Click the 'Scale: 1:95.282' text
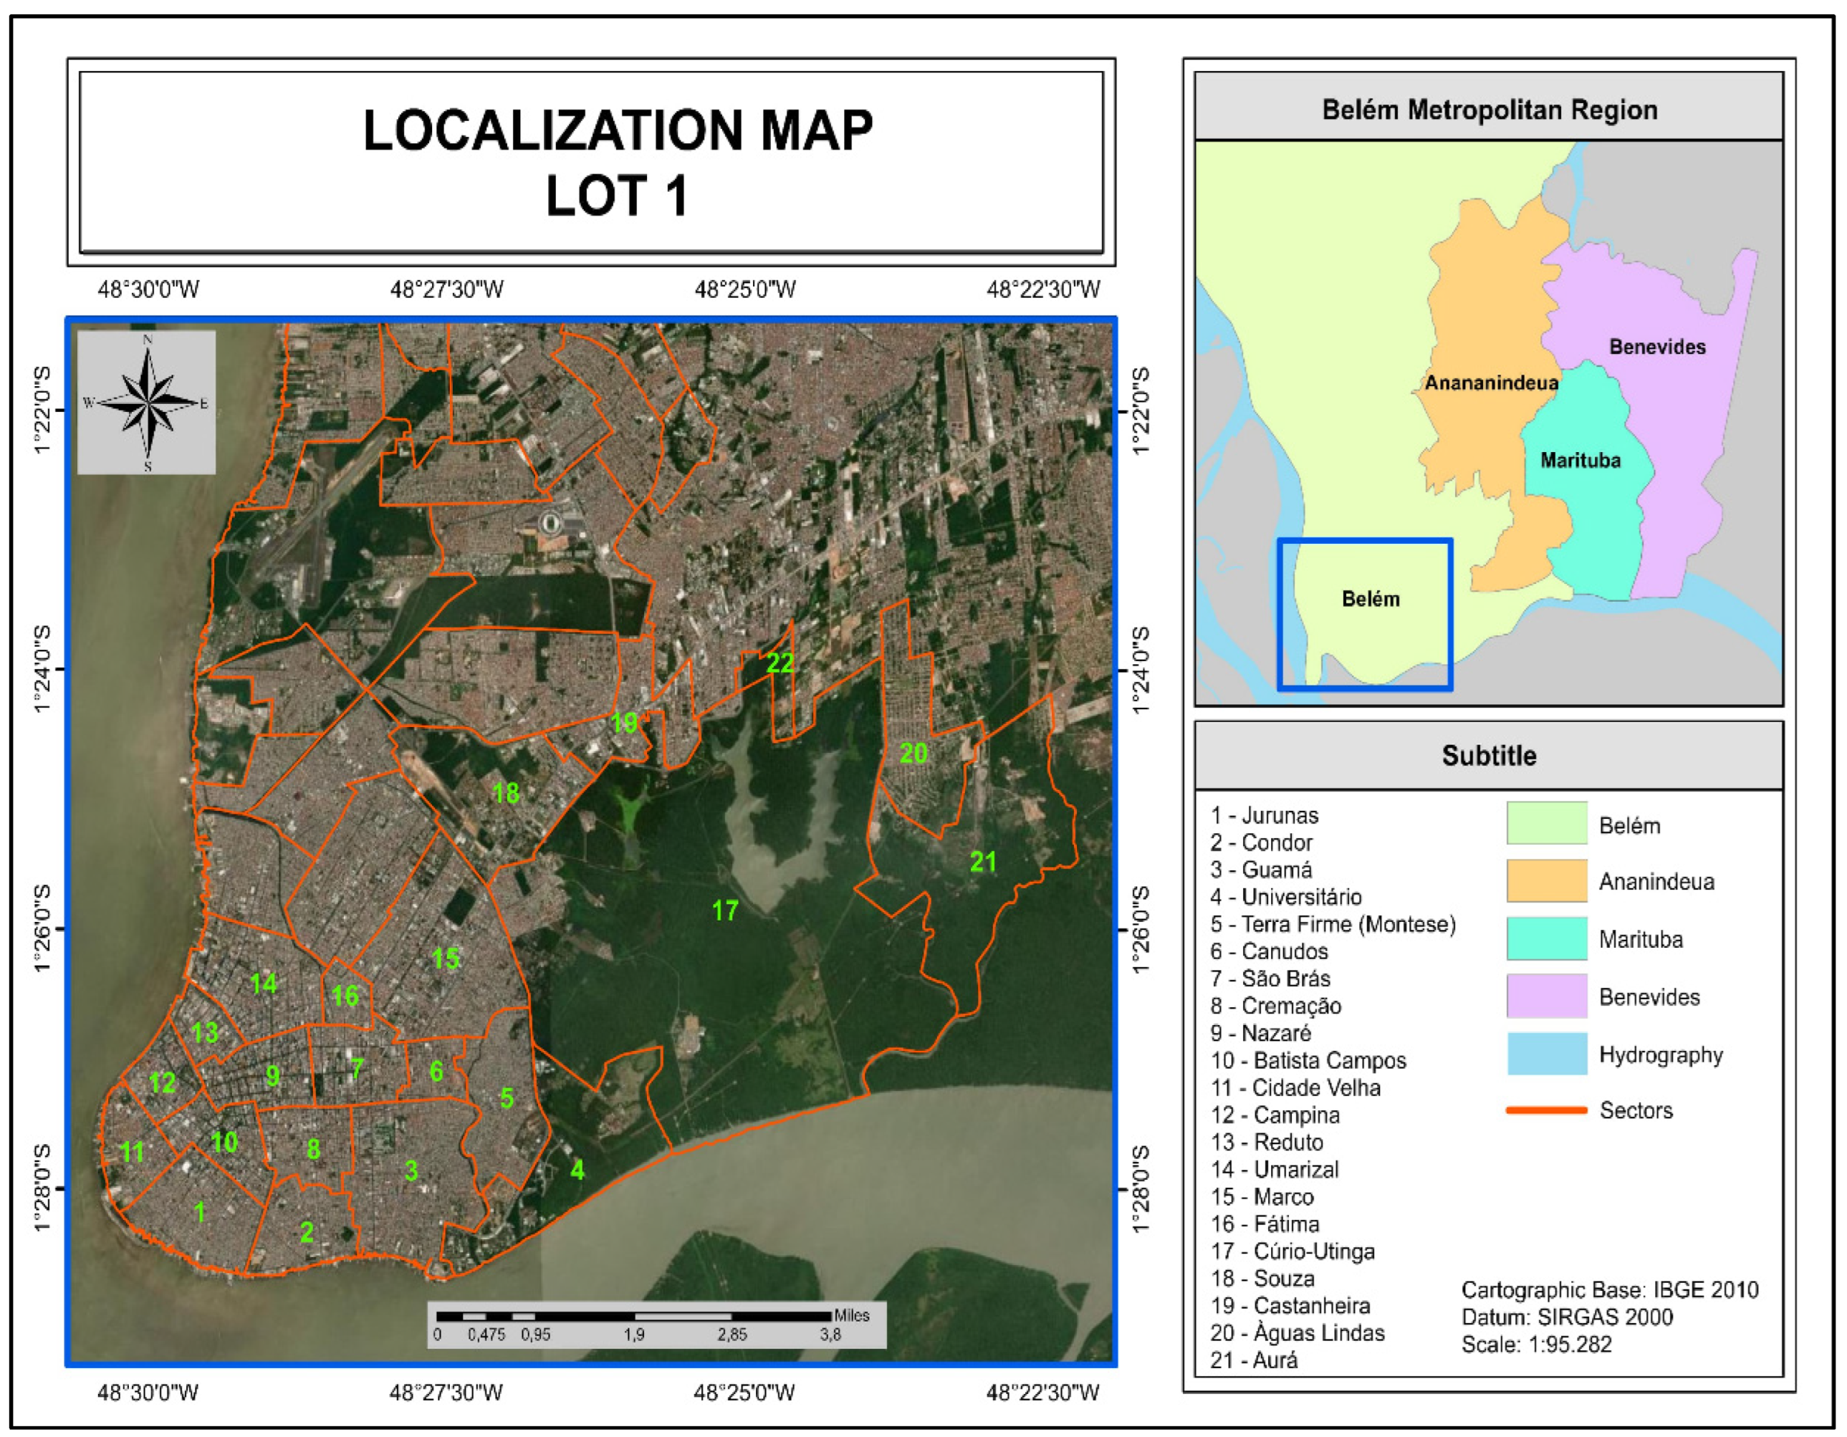 [1536, 1345]
